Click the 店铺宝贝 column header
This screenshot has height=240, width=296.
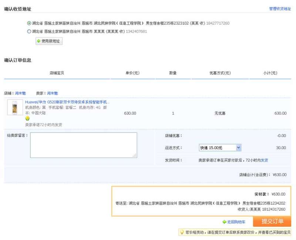click(x=57, y=73)
